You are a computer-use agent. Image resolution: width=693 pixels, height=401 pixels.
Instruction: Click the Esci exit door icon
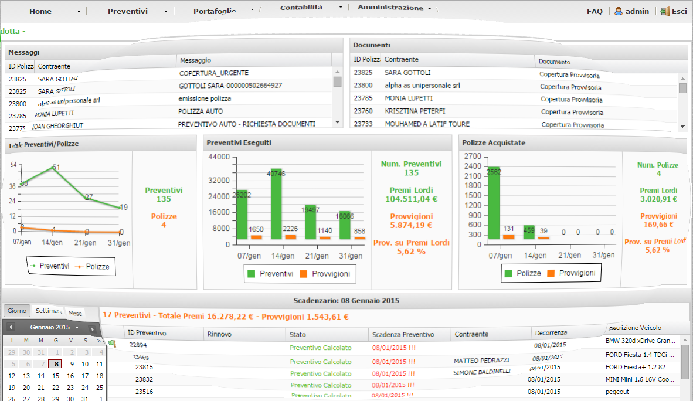click(x=664, y=11)
